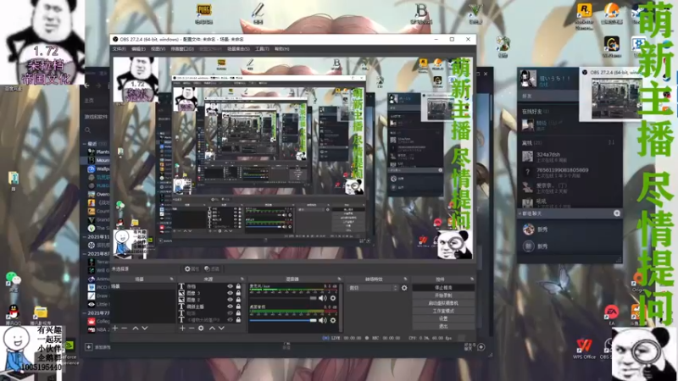Screen dimensions: 678x381
Task: Collapse the 2021年7月 group in the Steam library
Action: (x=85, y=312)
